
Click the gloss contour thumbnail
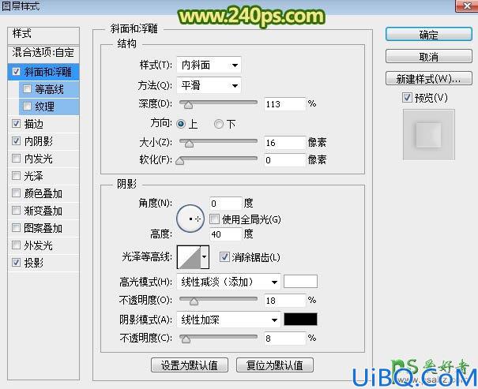pos(189,257)
